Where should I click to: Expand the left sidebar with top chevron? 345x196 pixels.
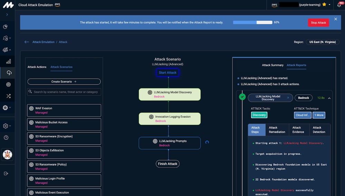pyautogui.click(x=7, y=14)
